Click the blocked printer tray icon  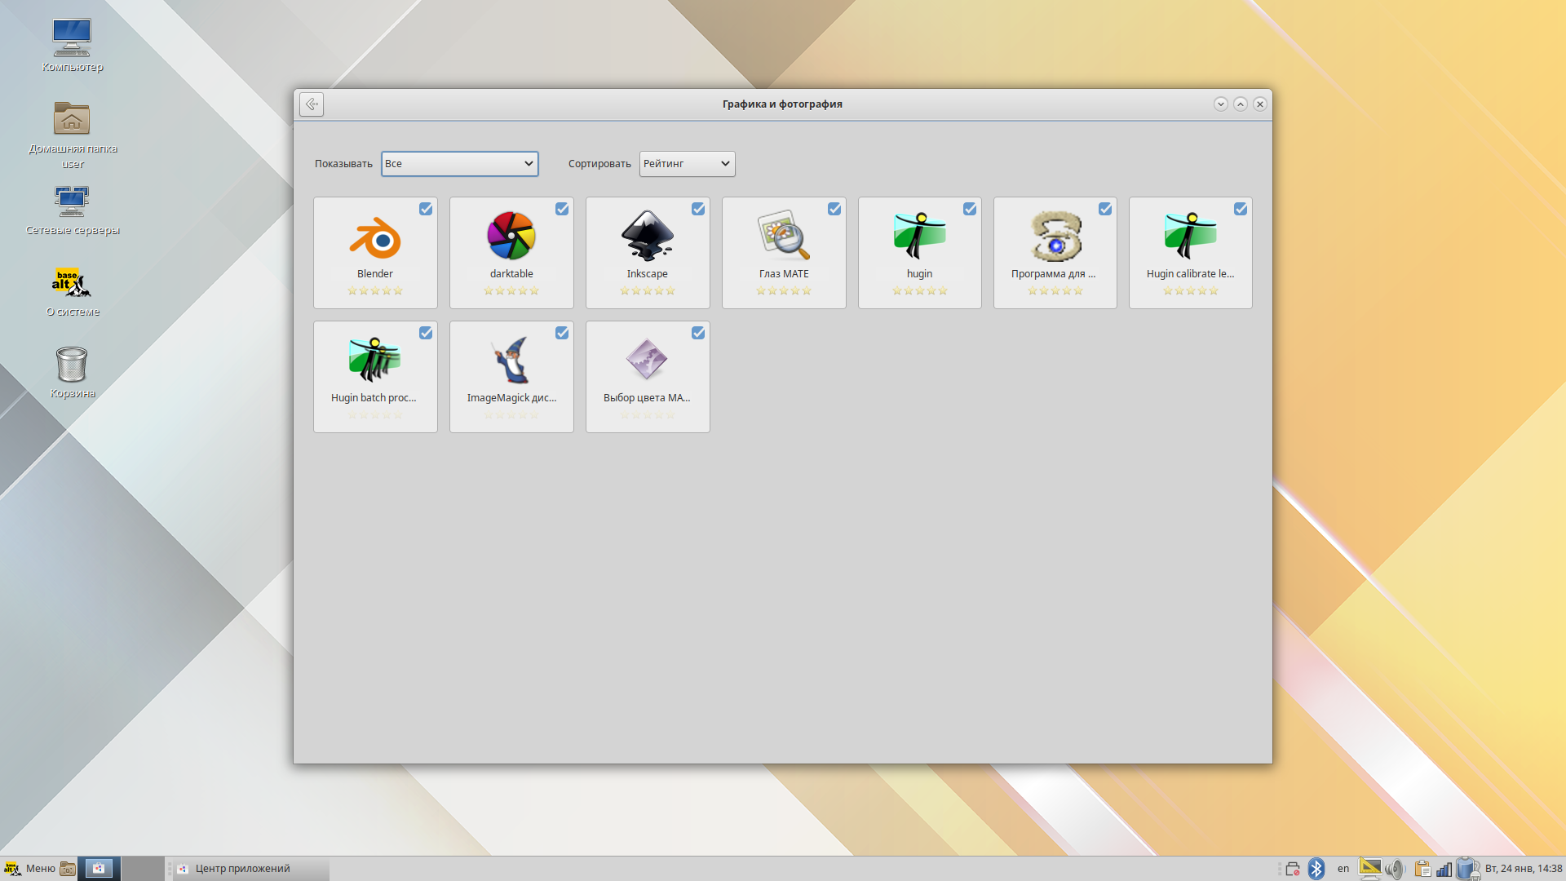coord(1293,869)
